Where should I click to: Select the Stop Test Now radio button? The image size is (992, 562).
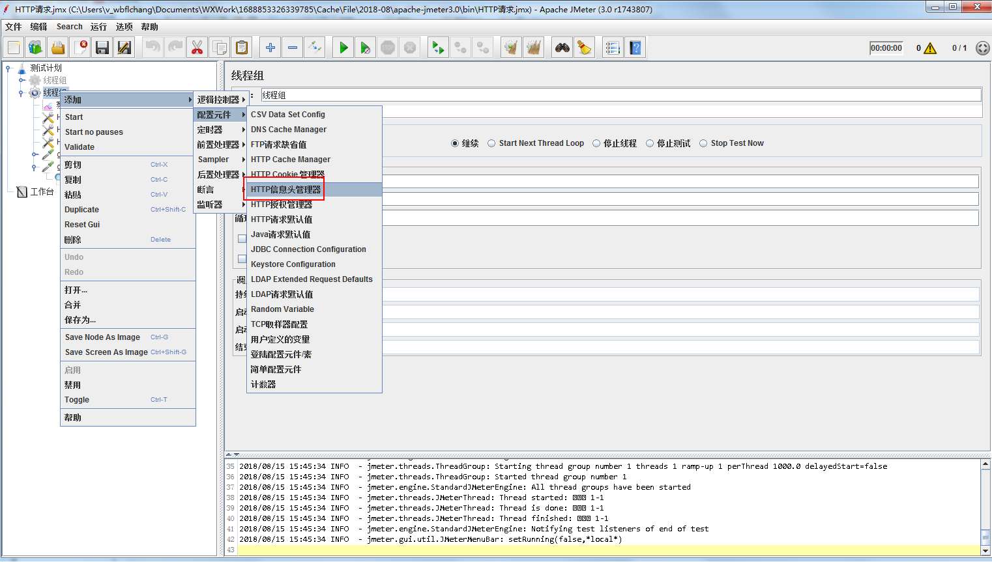pyautogui.click(x=703, y=143)
